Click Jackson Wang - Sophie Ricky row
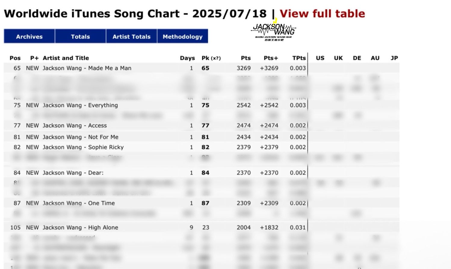This screenshot has width=451, height=269. pos(202,147)
